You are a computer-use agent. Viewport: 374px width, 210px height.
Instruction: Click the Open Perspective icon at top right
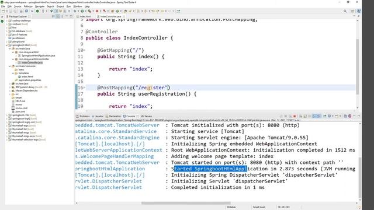[x=352, y=11]
